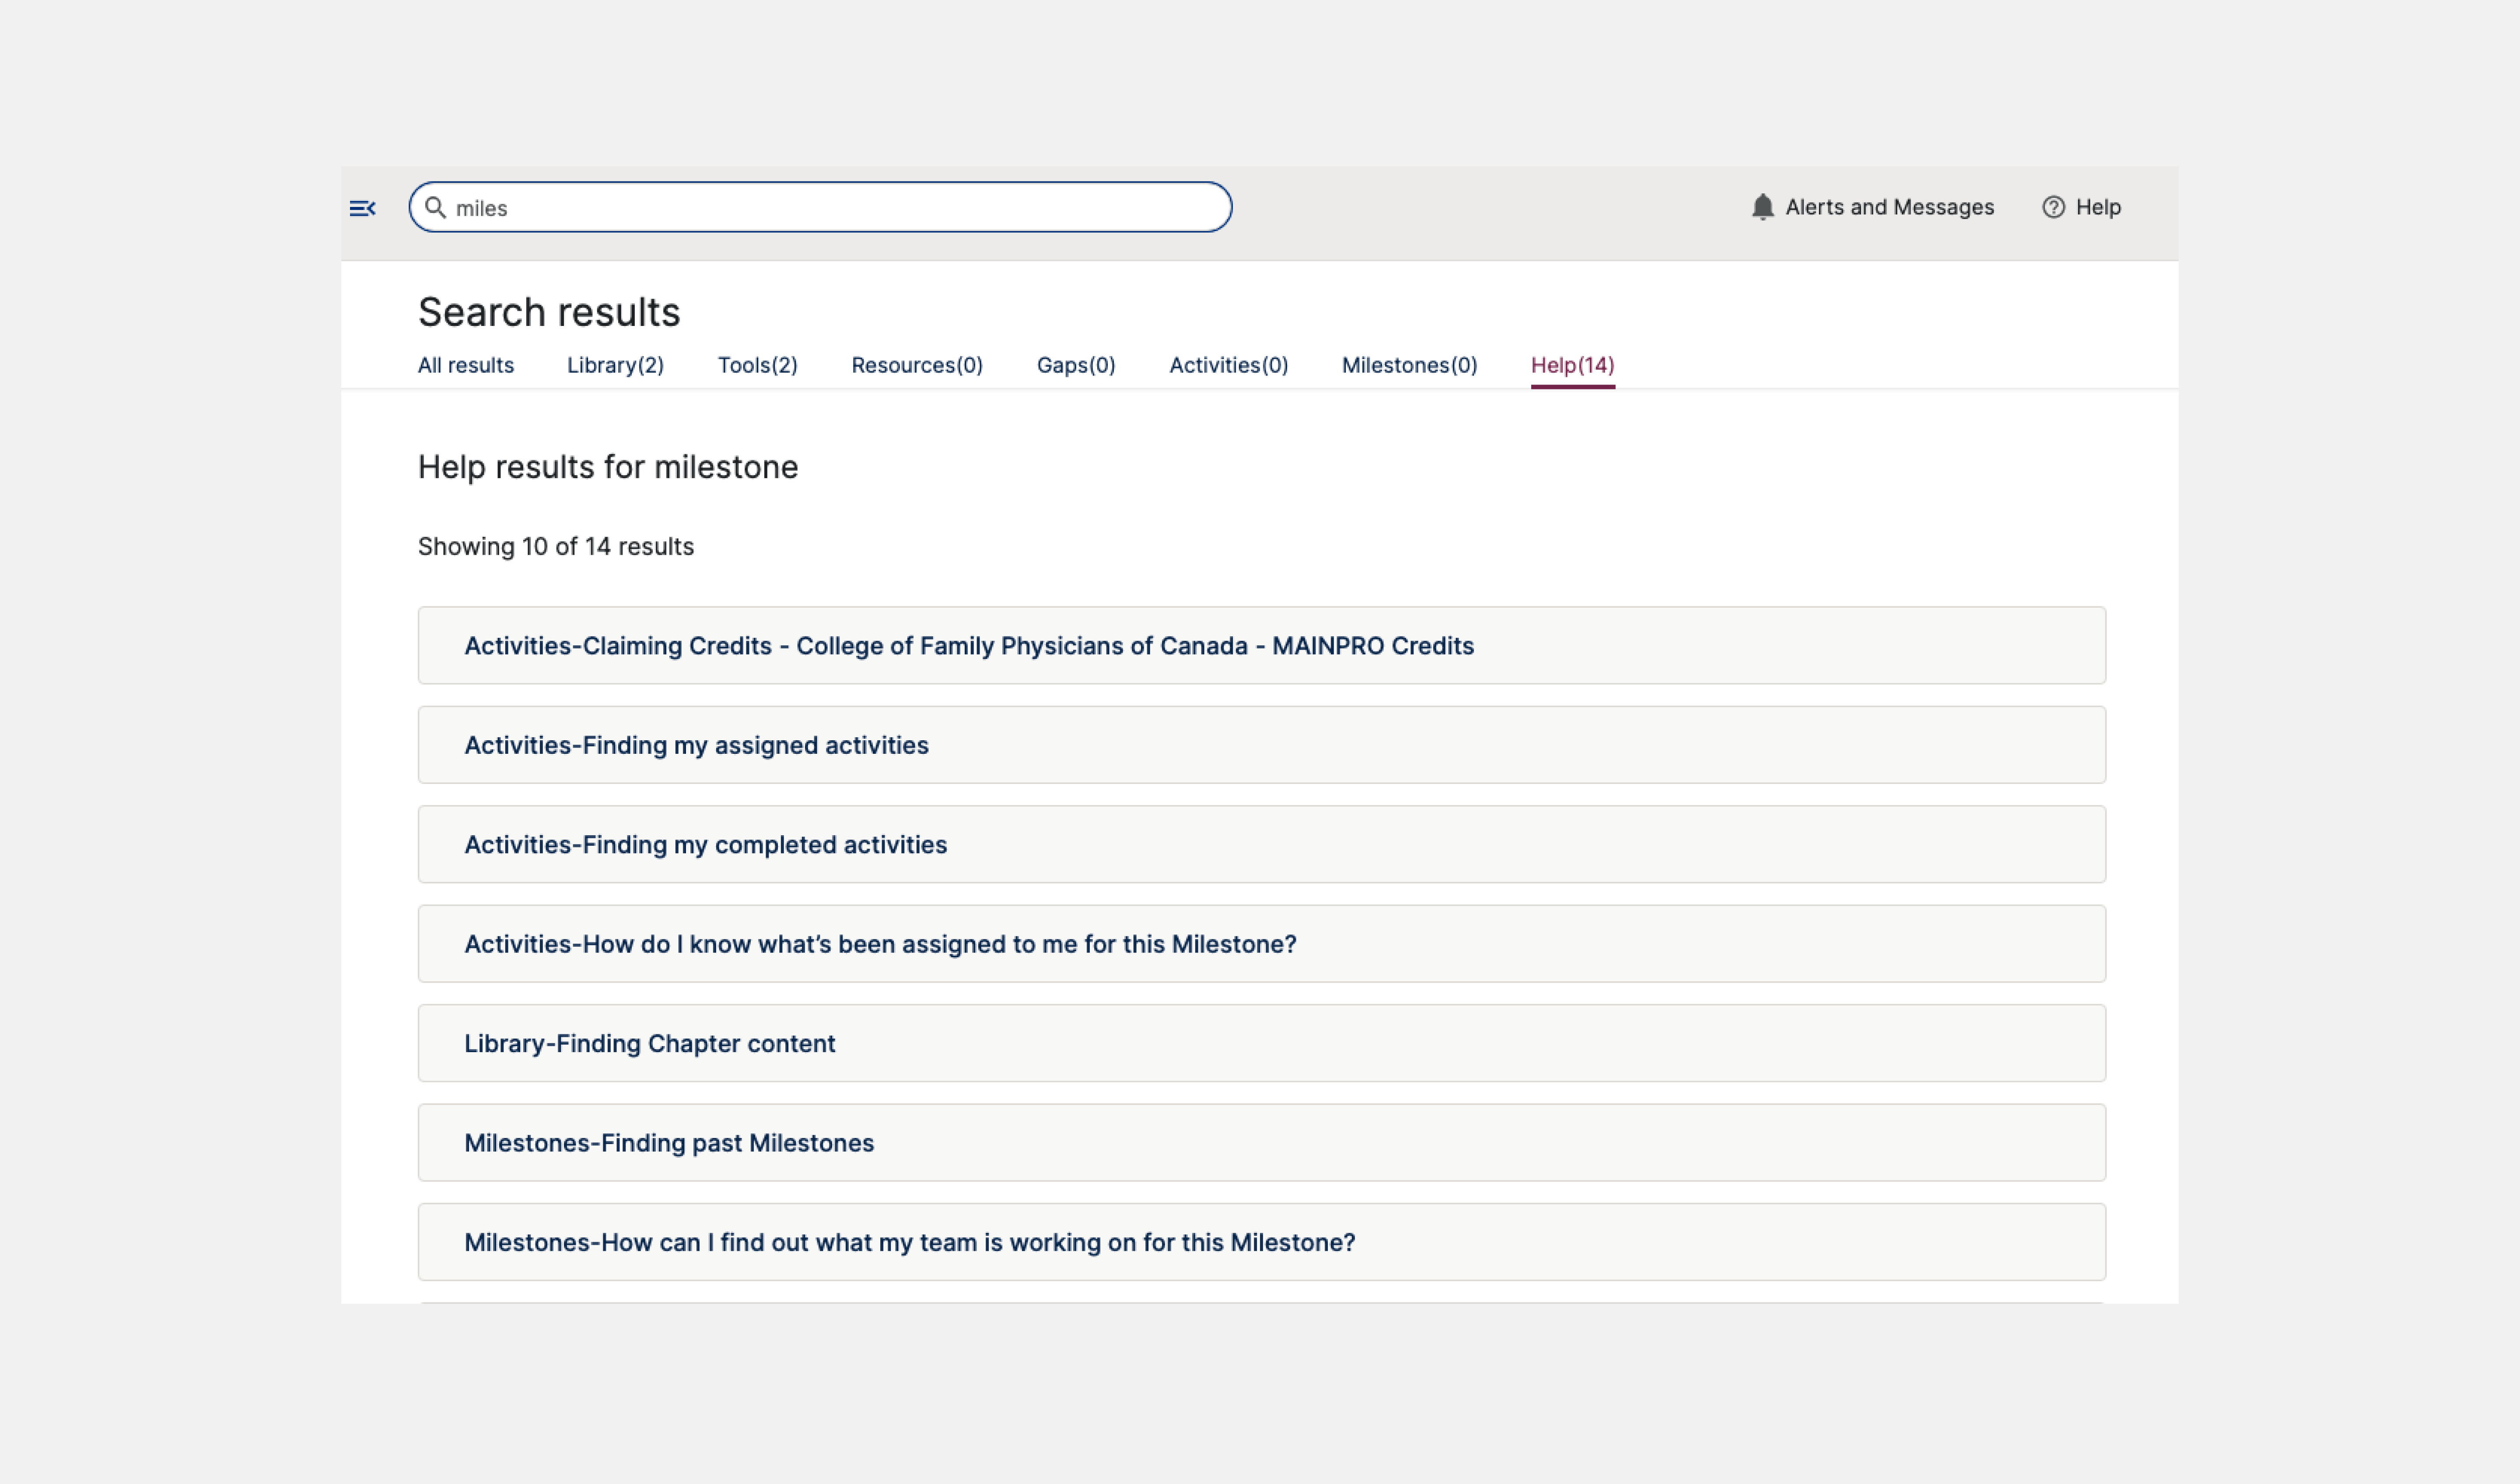Switch to the Library(2) tab
2520x1484 pixels.
tap(615, 365)
